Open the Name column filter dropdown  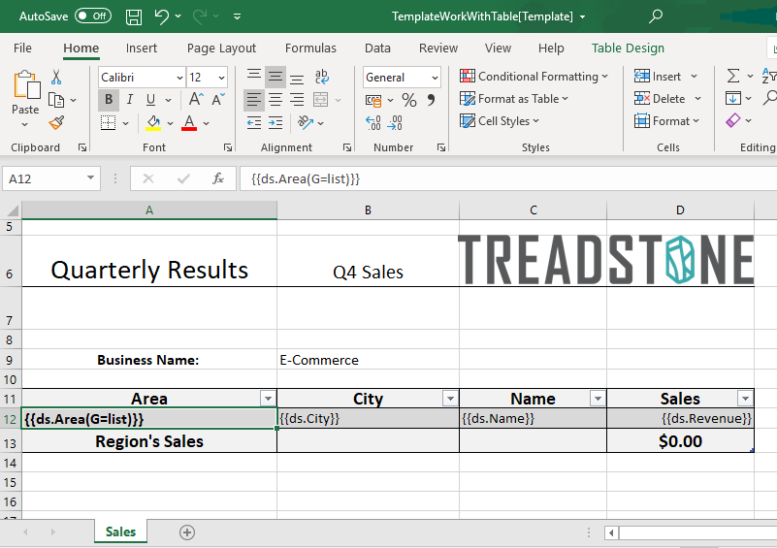point(598,399)
